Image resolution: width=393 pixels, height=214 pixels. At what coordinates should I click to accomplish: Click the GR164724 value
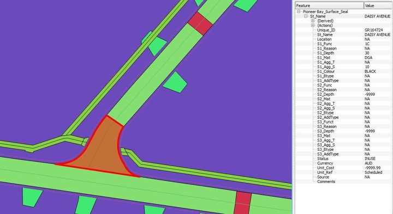373,30
